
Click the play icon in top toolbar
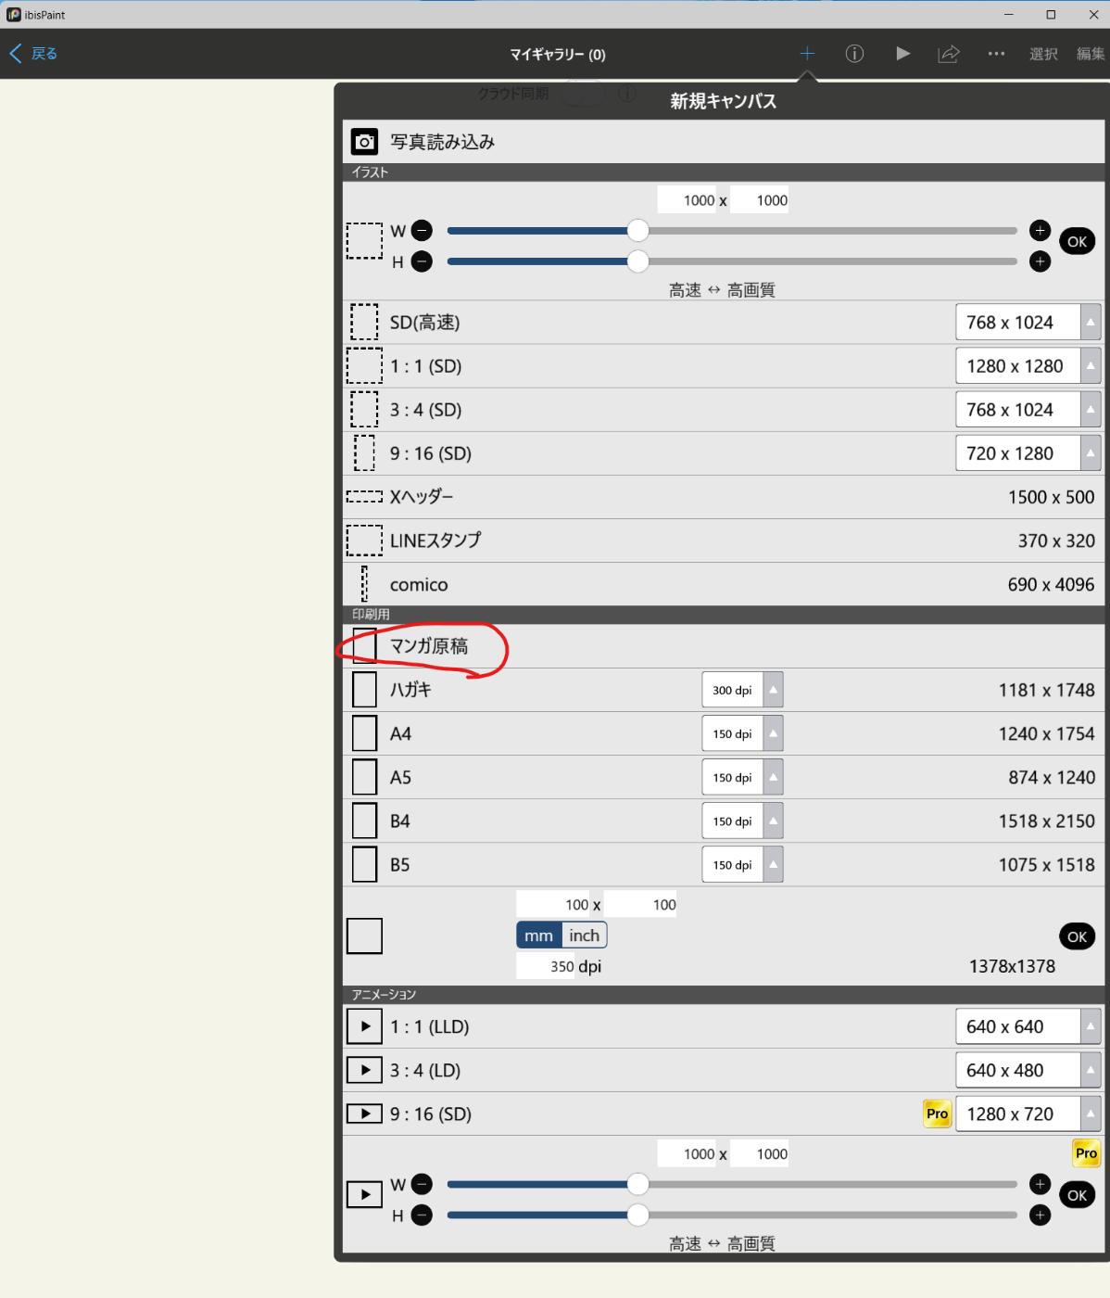902,54
